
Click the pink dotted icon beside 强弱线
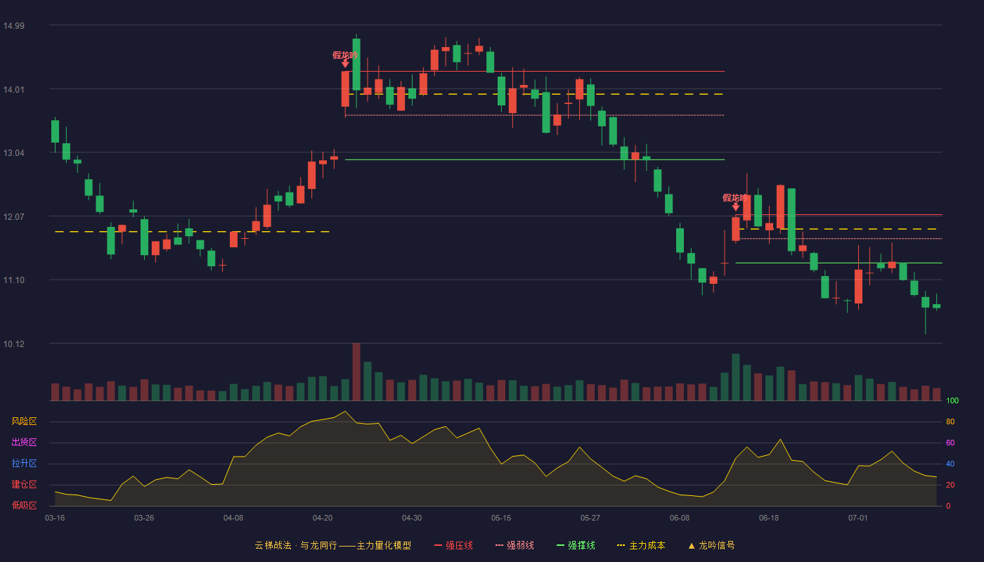point(499,545)
